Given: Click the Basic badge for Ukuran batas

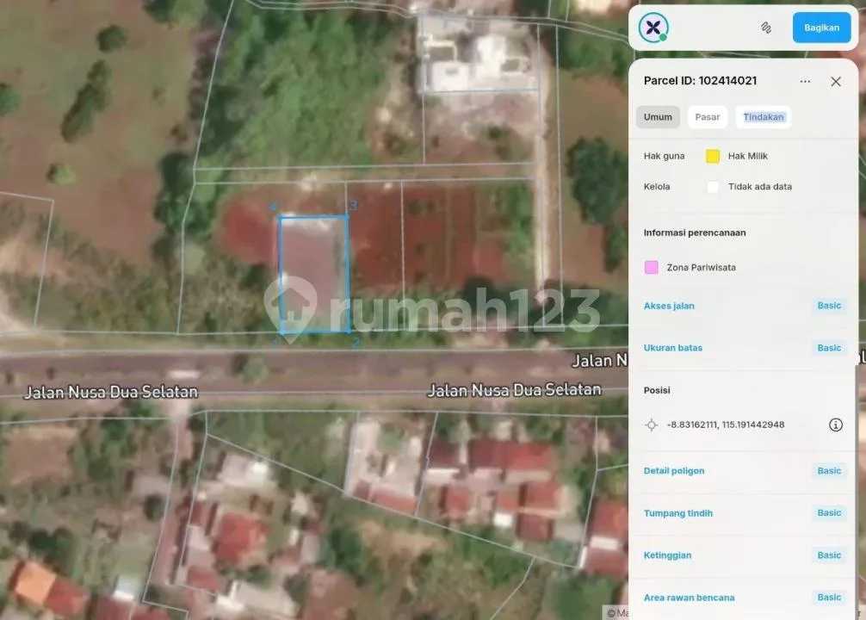Looking at the screenshot, I should tap(829, 348).
